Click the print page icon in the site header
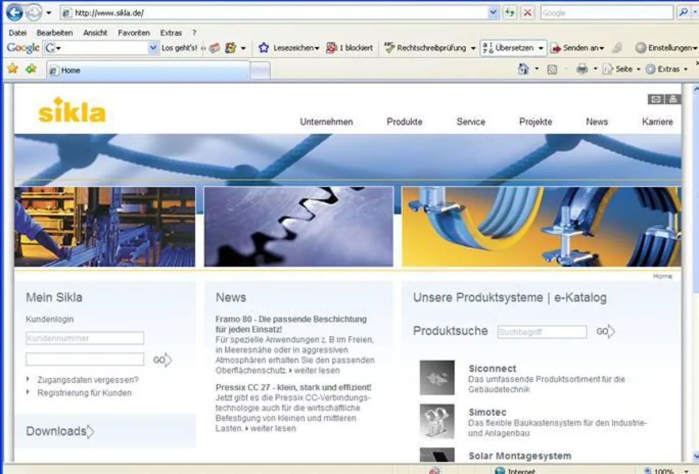The height and width of the screenshot is (474, 699). [673, 99]
